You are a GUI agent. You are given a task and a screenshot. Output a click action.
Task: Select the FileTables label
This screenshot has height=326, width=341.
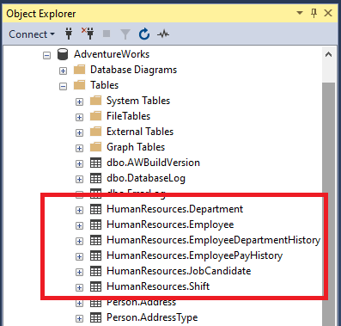click(x=128, y=116)
